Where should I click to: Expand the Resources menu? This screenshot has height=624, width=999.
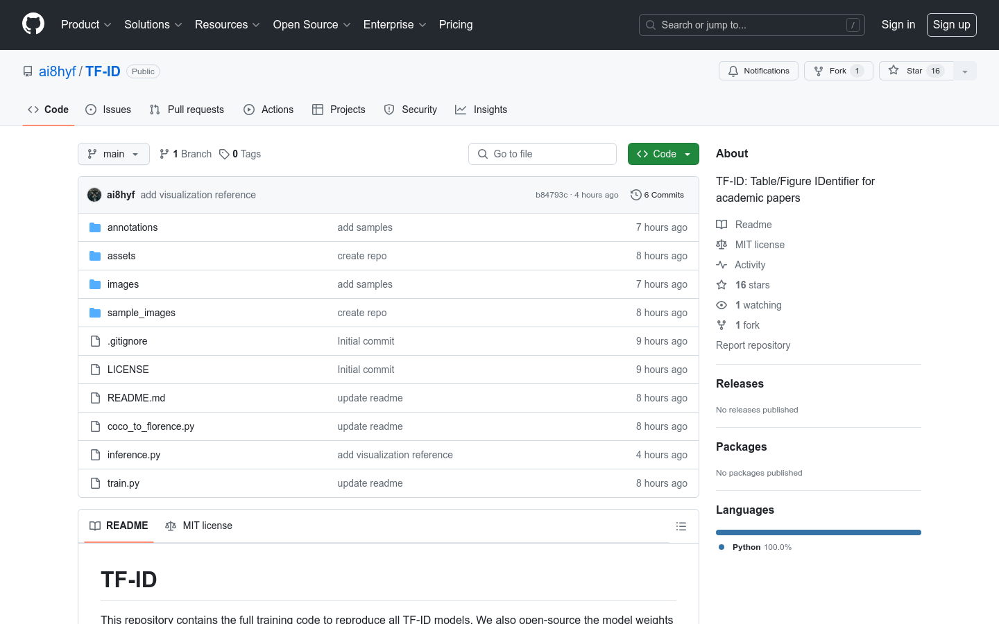(x=228, y=25)
